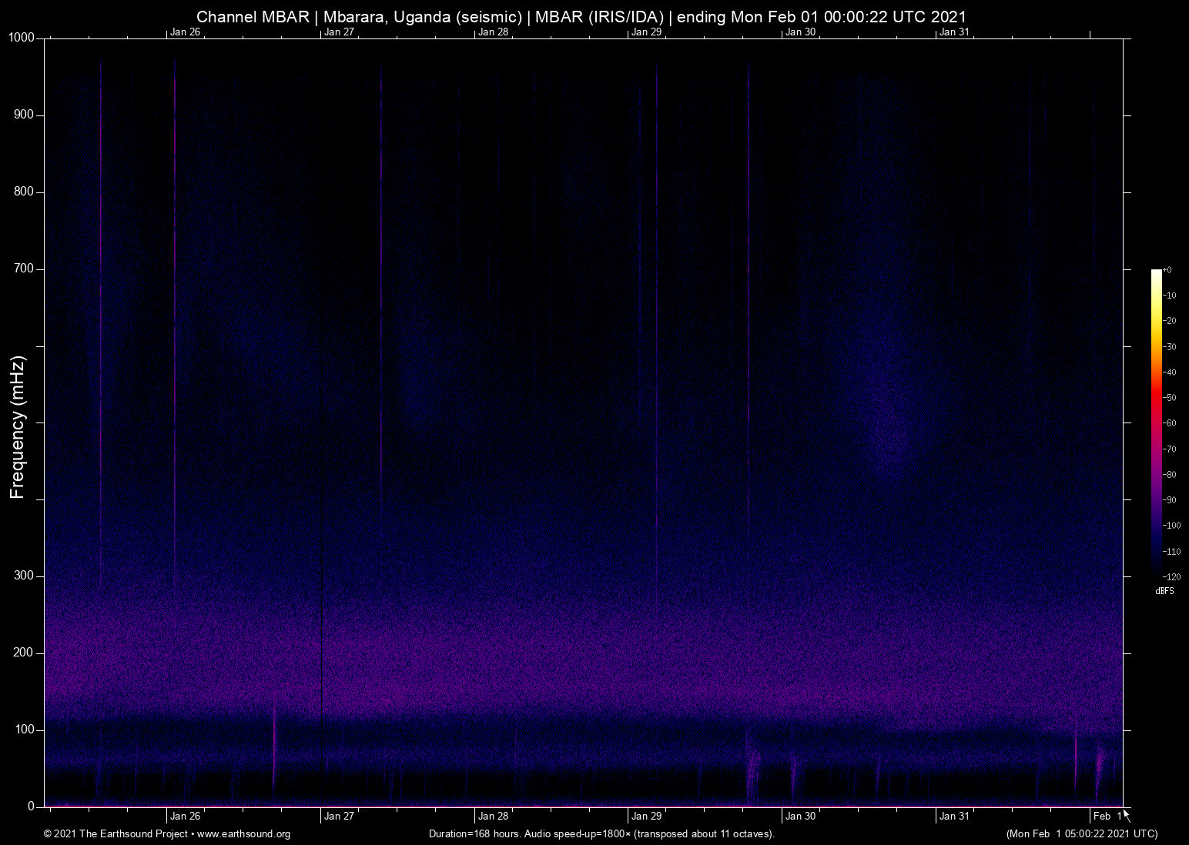The image size is (1189, 845).
Task: Click the 1000 mHz frequency tick label
Action: coord(22,38)
